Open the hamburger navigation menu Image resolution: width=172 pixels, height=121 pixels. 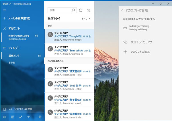tap(5, 10)
